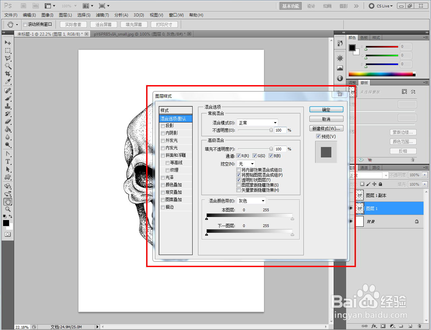Click the 新建样式(W)... button
Viewport: 431px width, 330px height.
tap(326, 129)
